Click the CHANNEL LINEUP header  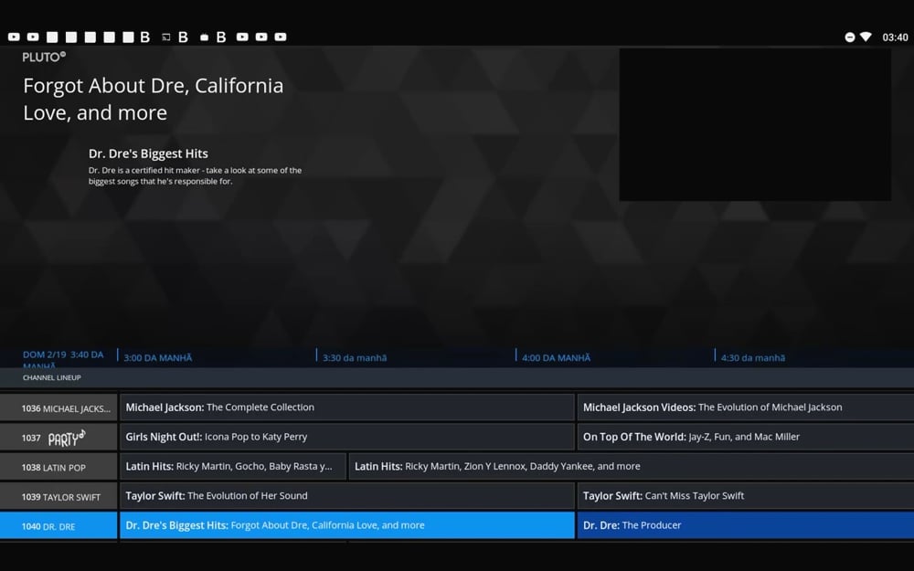coord(52,377)
